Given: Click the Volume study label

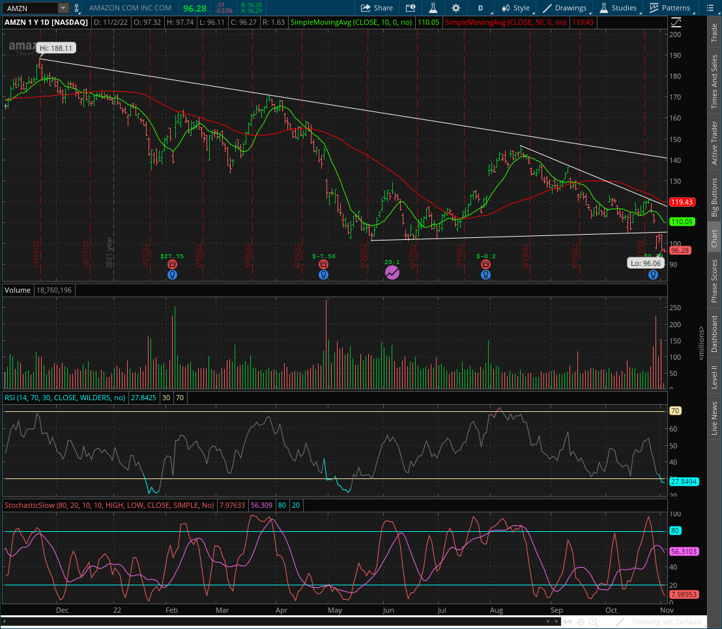Looking at the screenshot, I should point(18,290).
